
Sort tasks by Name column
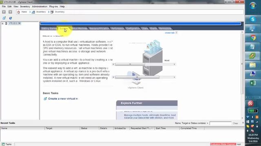tap(22, 128)
